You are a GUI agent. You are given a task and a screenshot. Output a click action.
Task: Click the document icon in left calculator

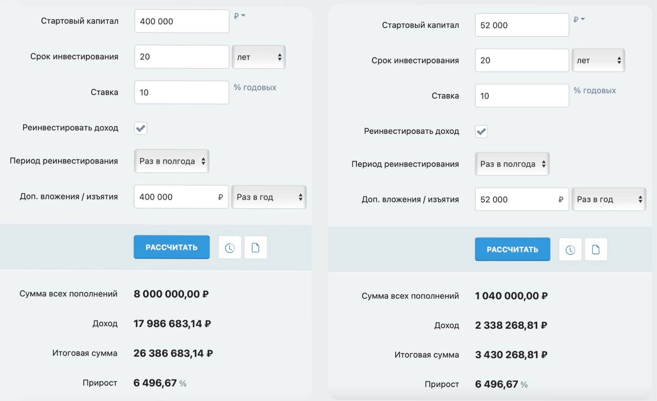(255, 248)
